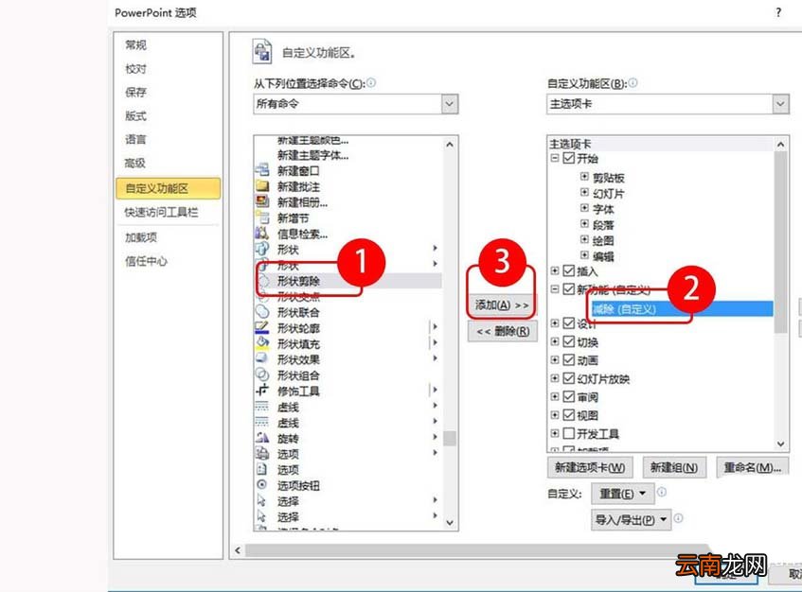Open the 重置(E) dropdown button
Screen dimensions: 802x592
click(x=622, y=494)
